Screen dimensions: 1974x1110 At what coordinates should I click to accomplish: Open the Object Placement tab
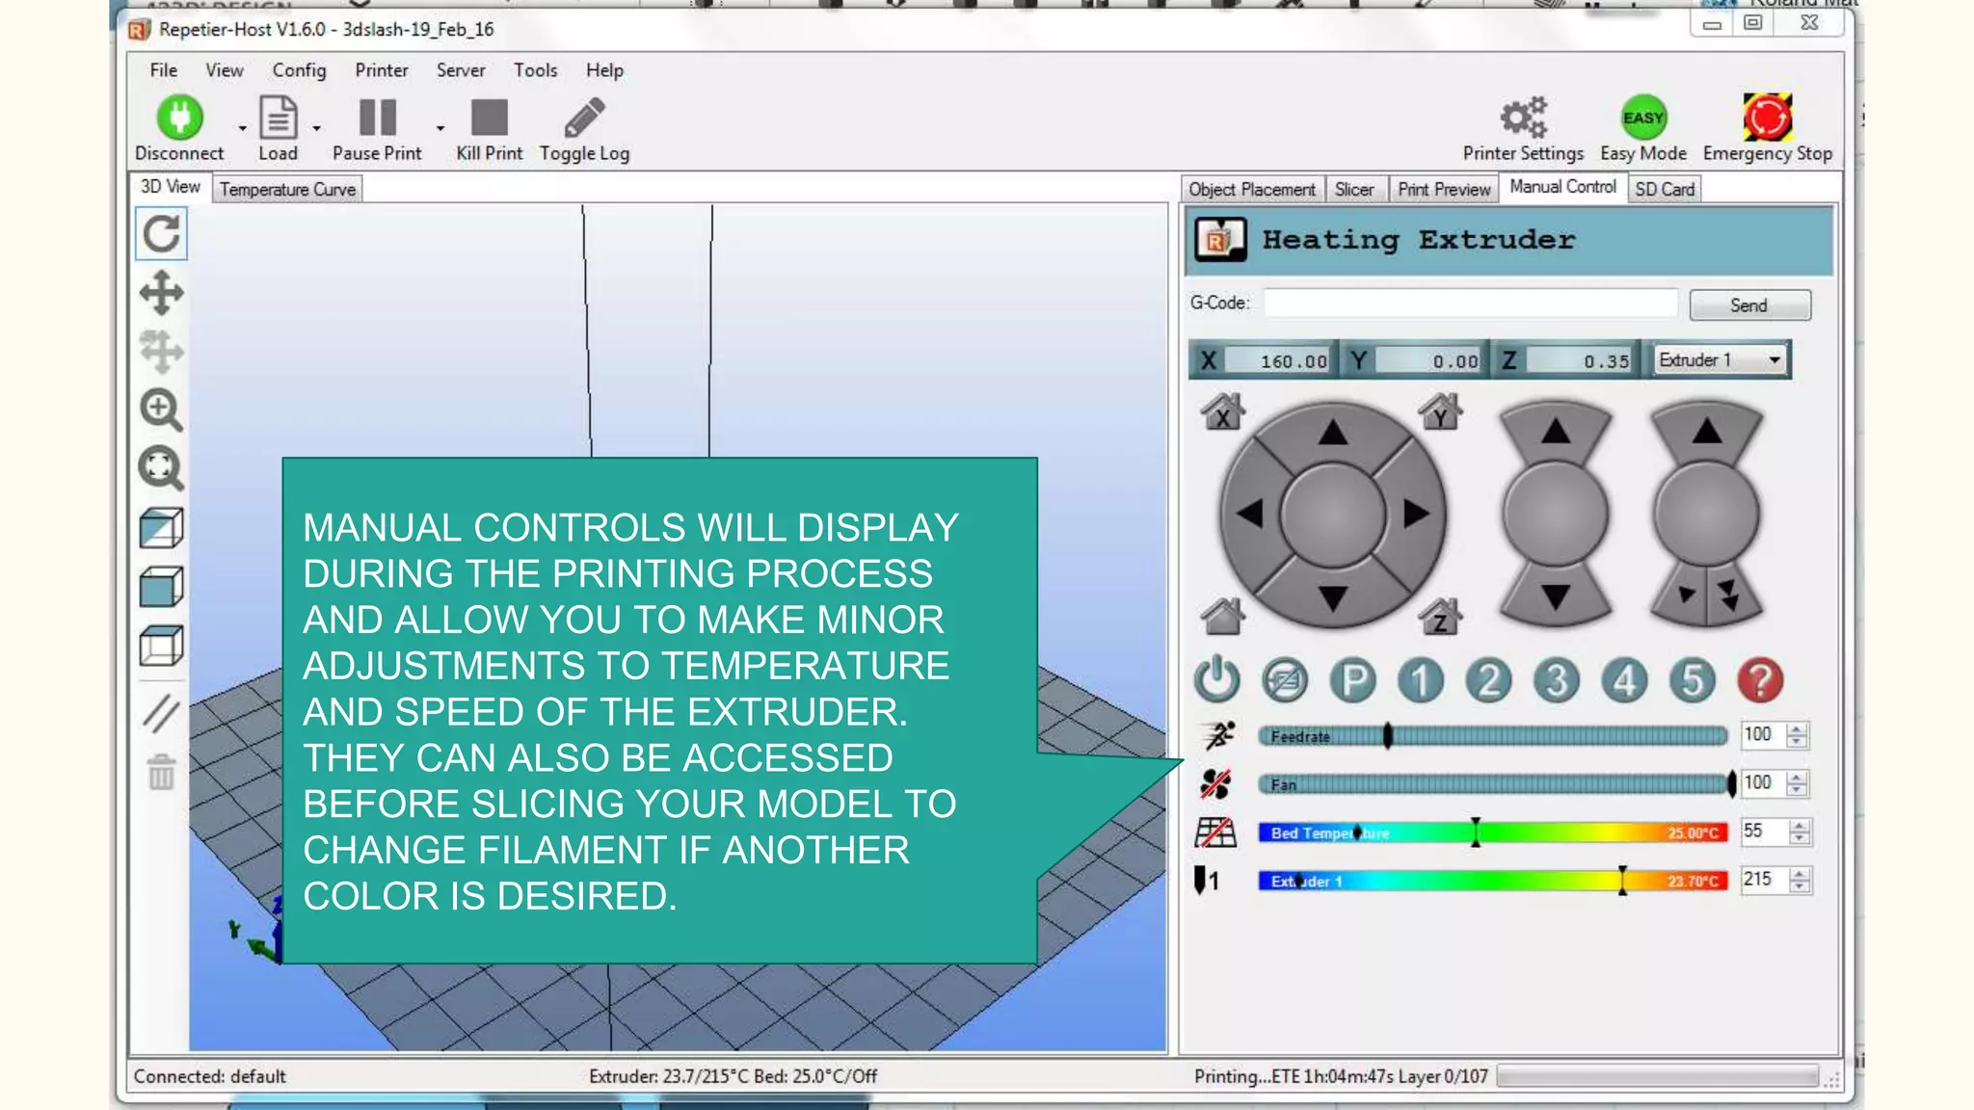[x=1251, y=189]
